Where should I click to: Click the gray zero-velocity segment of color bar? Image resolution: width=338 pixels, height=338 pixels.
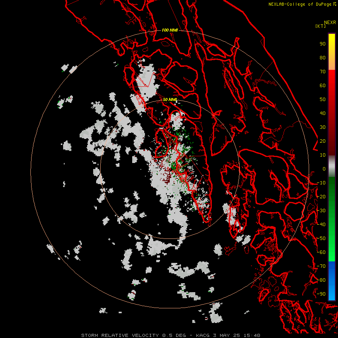[x=332, y=166]
